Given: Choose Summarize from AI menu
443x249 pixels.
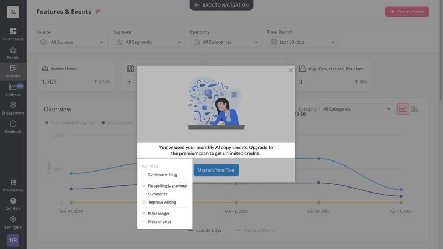Looking at the screenshot, I should 157,194.
